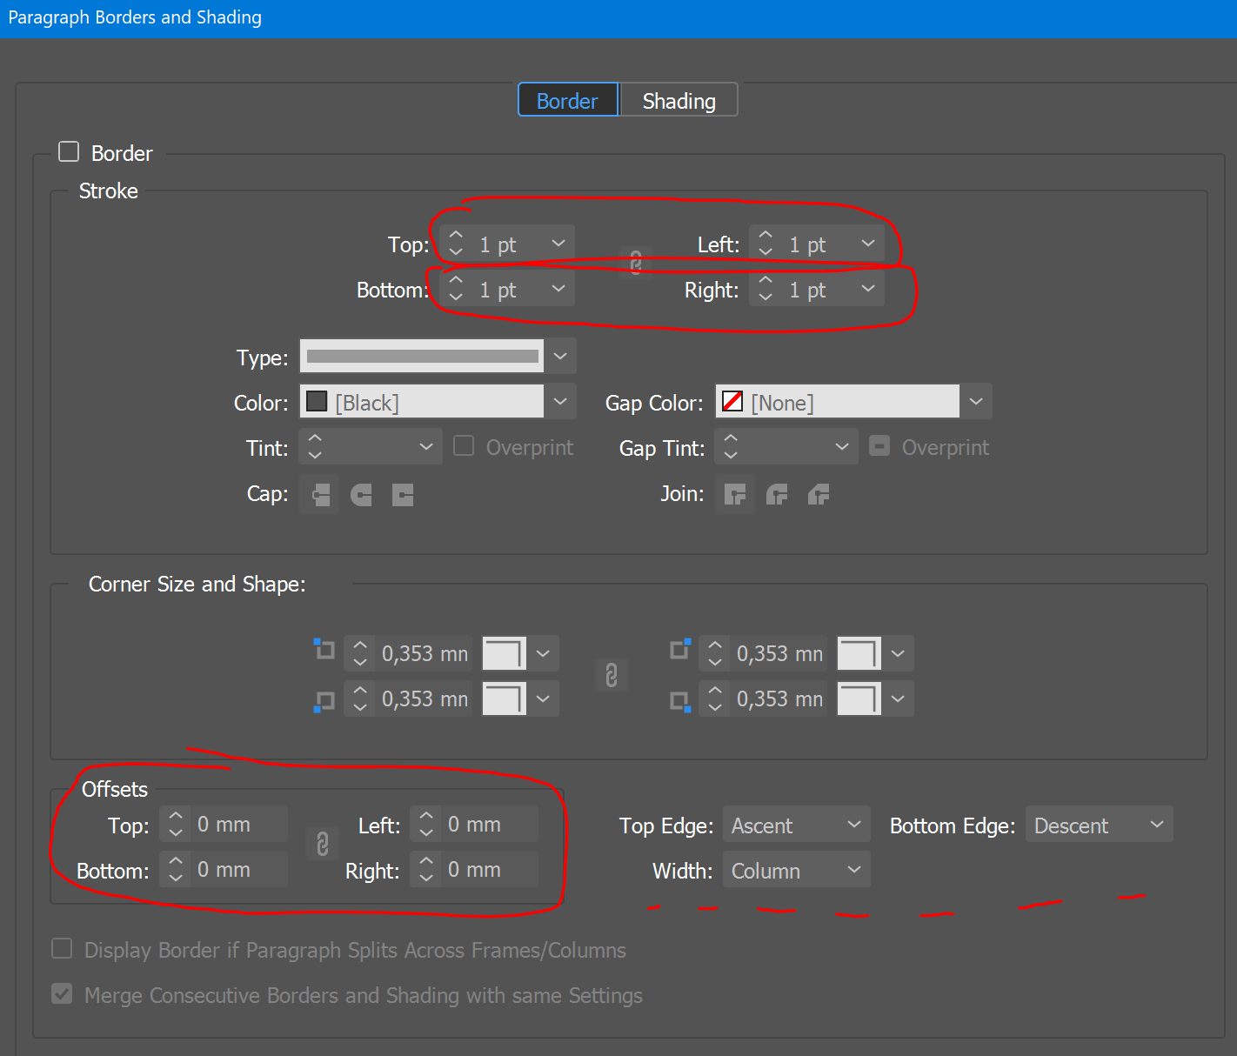Open the top-left corner shape dropdown
Screen dimensions: 1237x1056
[543, 653]
